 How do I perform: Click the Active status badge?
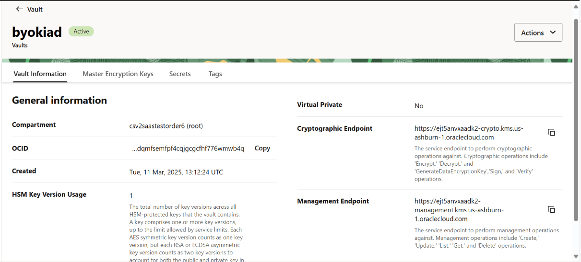81,32
